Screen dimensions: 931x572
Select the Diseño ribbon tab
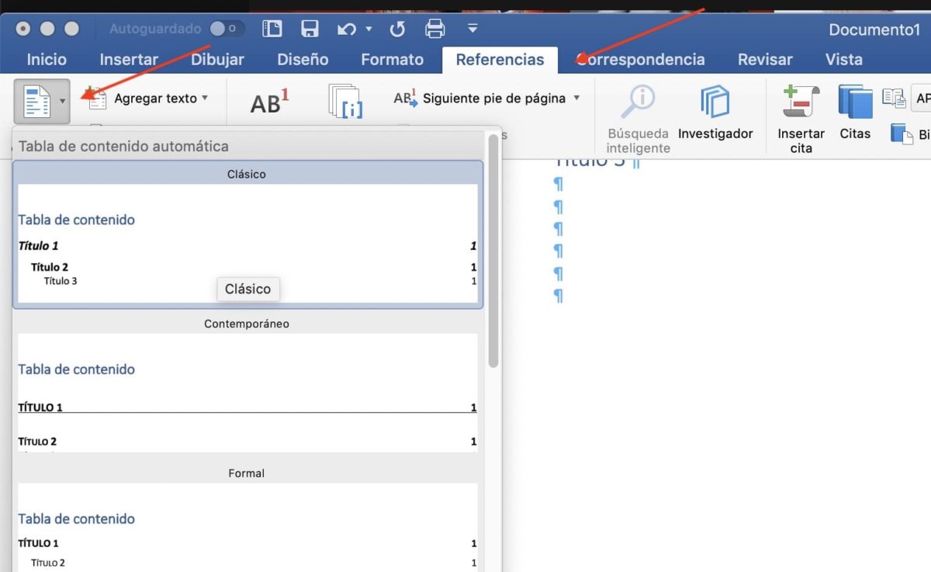(303, 59)
